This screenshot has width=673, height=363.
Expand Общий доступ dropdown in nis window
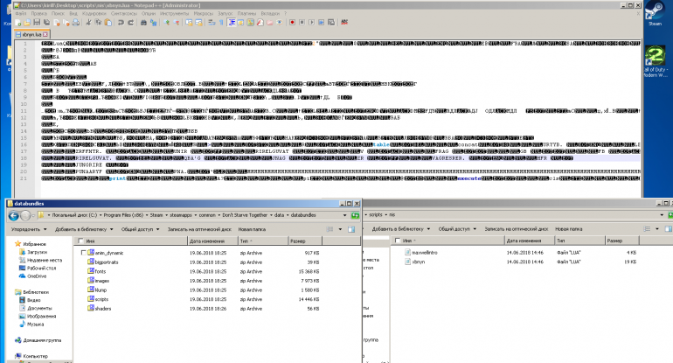click(452, 227)
